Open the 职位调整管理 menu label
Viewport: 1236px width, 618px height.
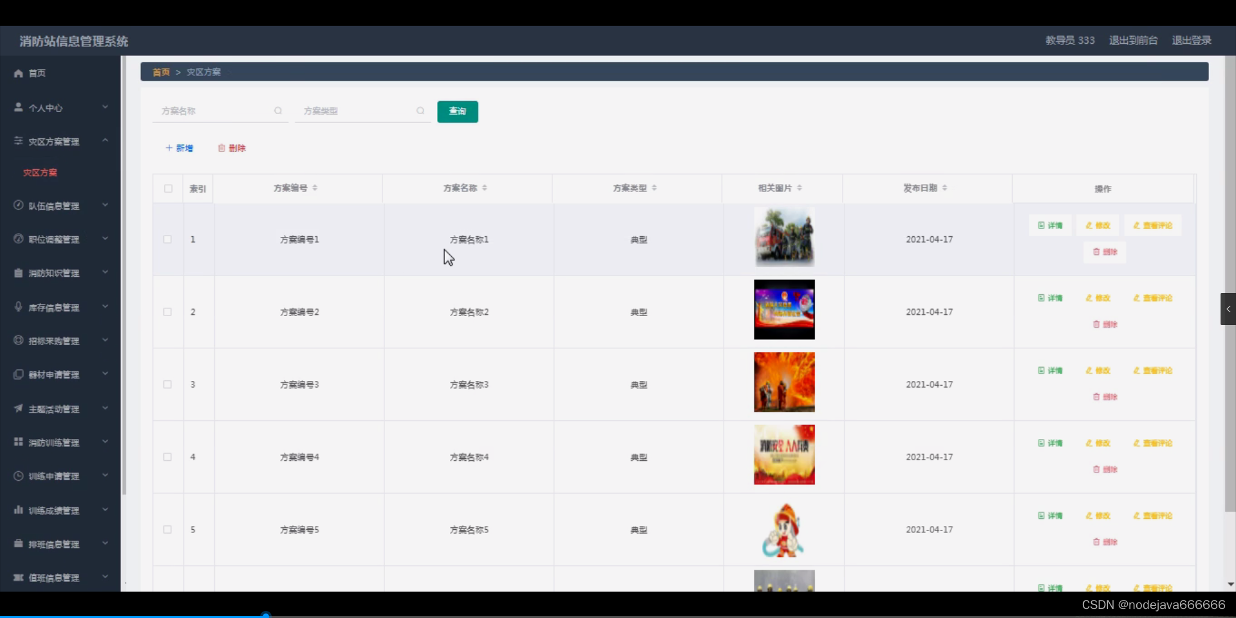tap(54, 239)
